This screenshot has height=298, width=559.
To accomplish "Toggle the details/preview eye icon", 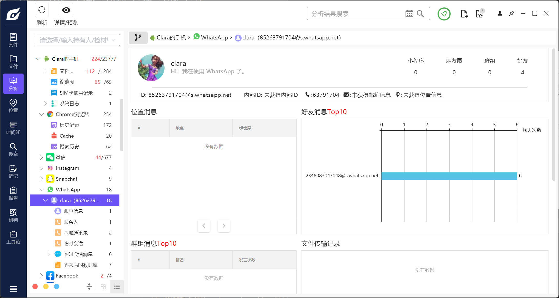I will coord(66,10).
